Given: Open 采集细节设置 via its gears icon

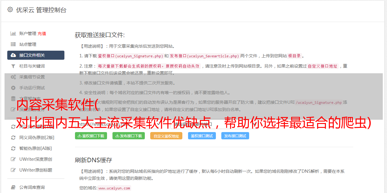Looking at the screenshot, I should pos(13,77).
